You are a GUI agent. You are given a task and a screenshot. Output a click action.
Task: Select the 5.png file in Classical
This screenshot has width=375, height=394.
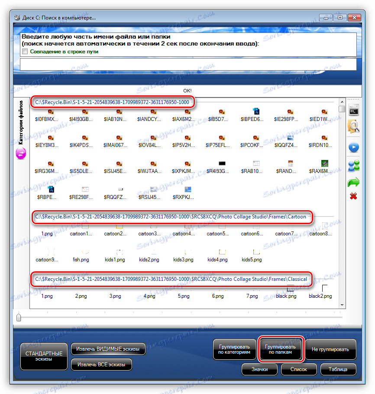[x=184, y=296]
